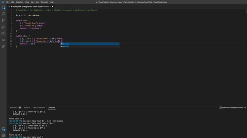Viewport: 247px width, 138px height.
Task: Open the Edit menu
Action: pos(12,2)
